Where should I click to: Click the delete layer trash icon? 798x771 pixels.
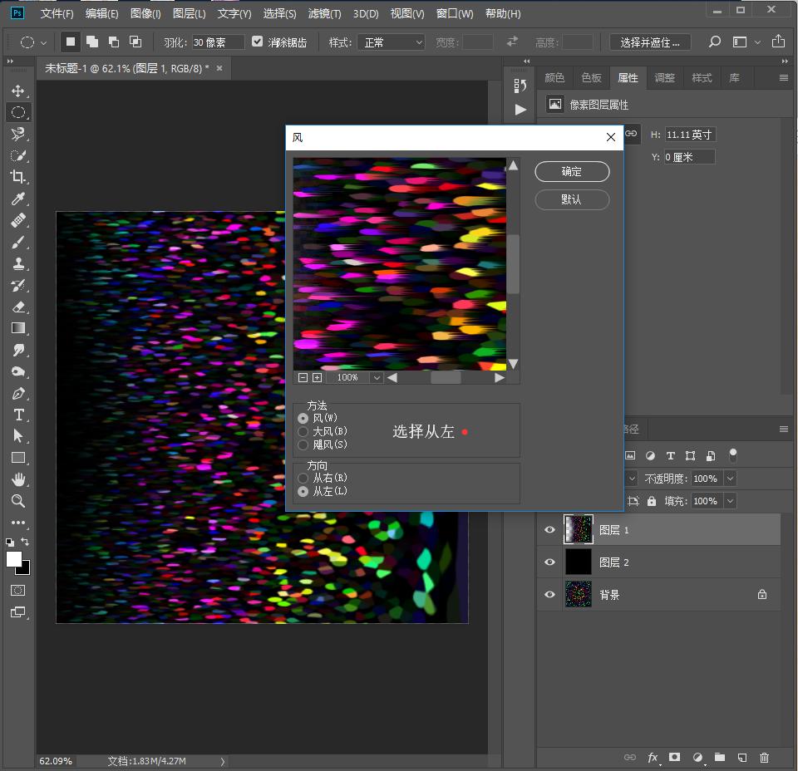pyautogui.click(x=764, y=758)
